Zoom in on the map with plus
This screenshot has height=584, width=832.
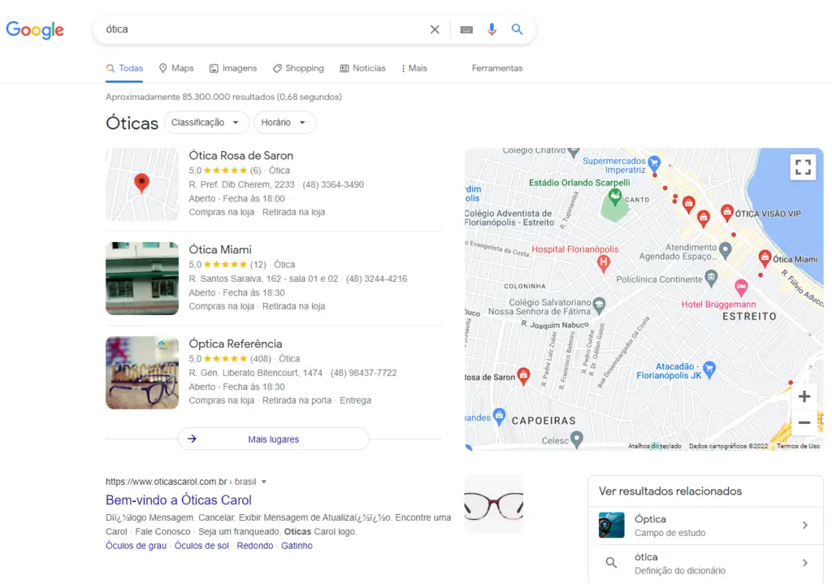click(x=804, y=396)
